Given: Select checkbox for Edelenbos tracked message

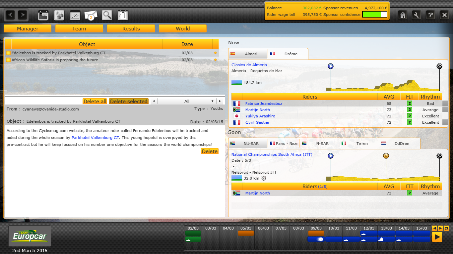Looking at the screenshot, I should point(8,53).
